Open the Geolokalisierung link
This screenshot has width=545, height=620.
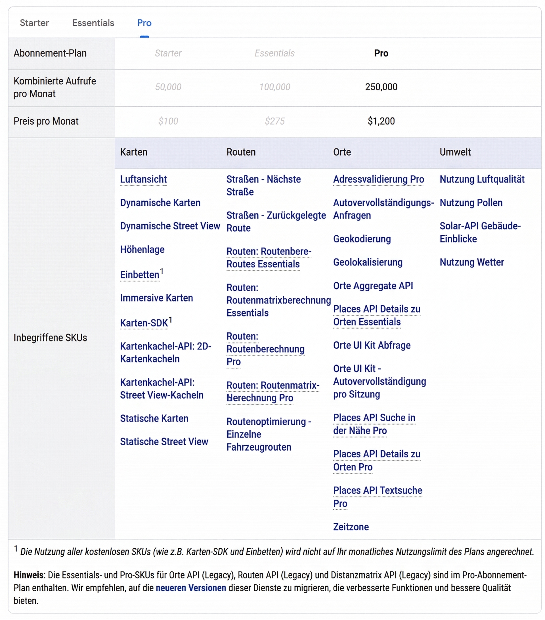(368, 262)
